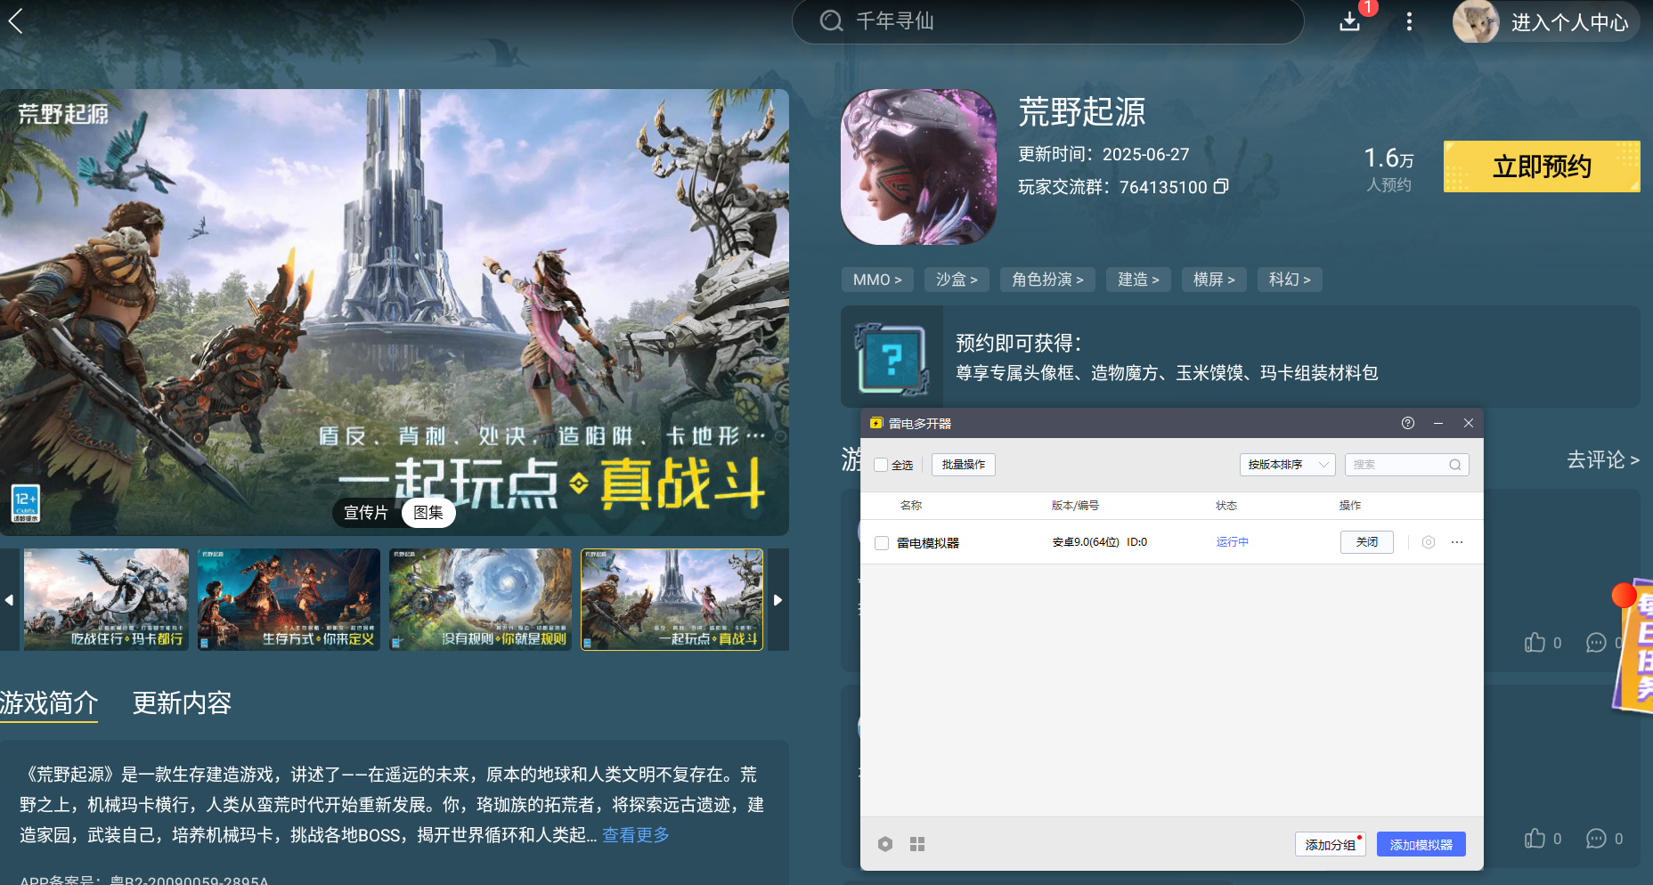Viewport: 1653px width, 885px height.
Task: Click the 添加模拟器 button
Action: 1421,844
